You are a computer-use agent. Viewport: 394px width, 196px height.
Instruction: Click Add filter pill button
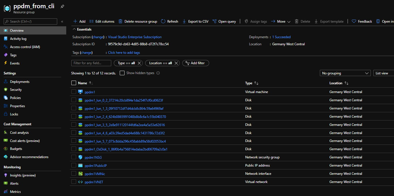click(196, 63)
